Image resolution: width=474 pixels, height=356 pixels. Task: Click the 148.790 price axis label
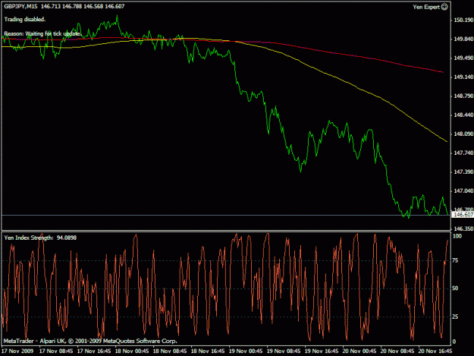463,96
